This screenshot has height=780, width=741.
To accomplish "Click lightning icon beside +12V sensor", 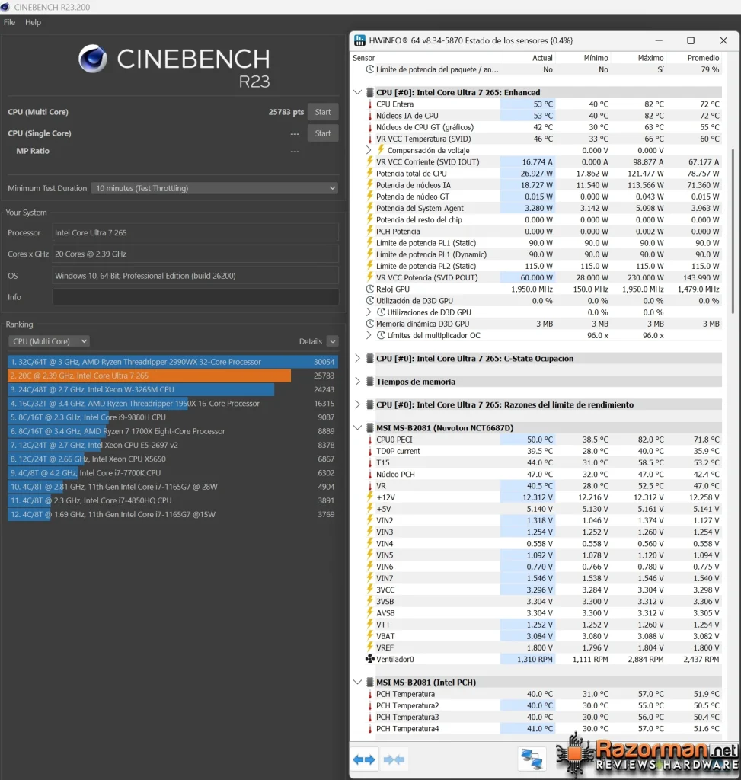I will tap(370, 497).
